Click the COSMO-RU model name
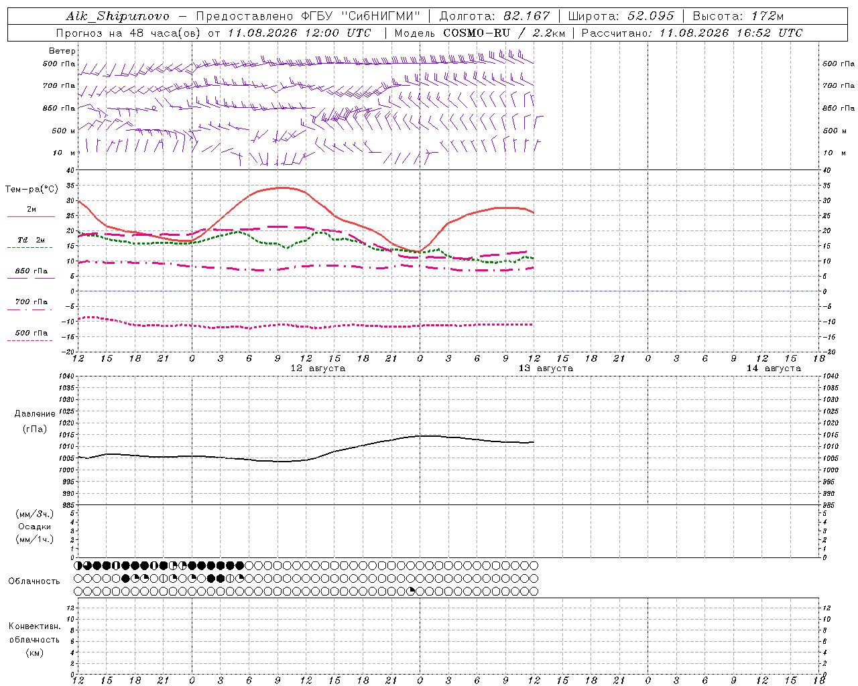The height and width of the screenshot is (686, 858). click(477, 33)
